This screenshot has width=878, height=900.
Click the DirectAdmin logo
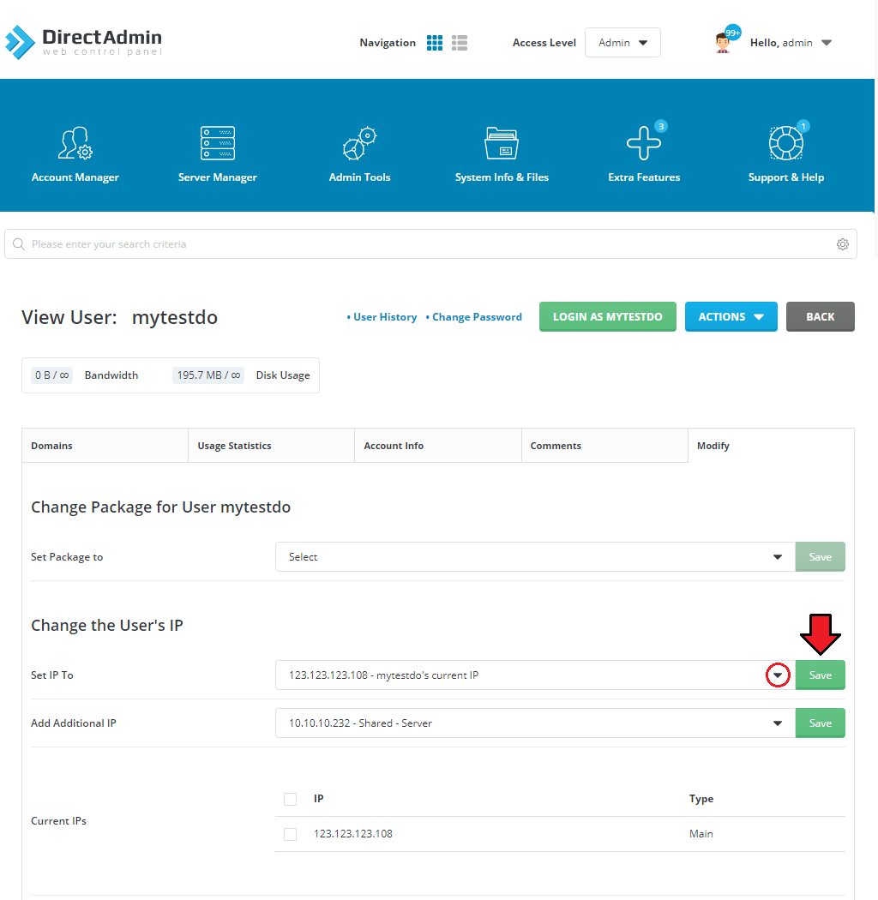tap(83, 42)
